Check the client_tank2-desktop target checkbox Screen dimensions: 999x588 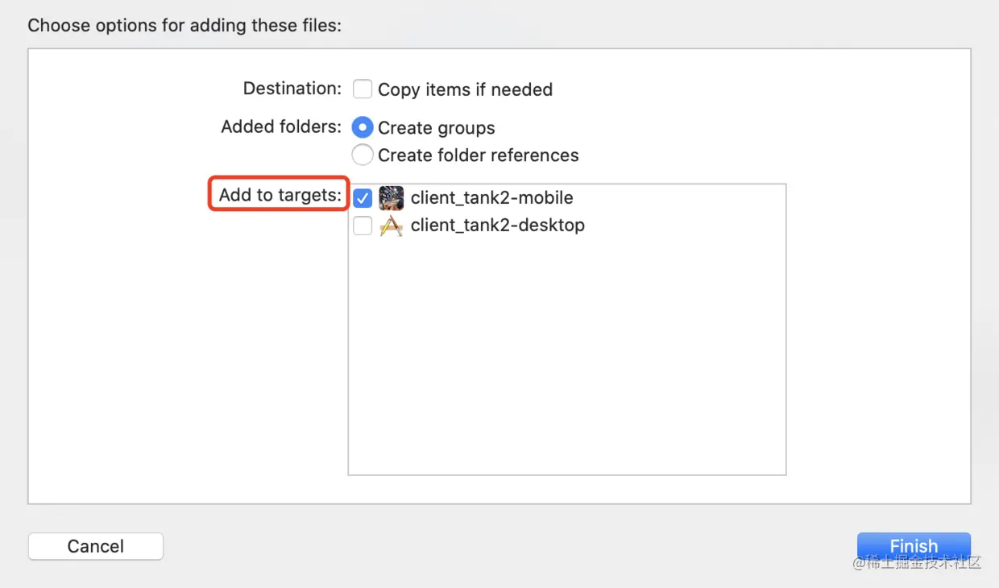click(x=363, y=226)
